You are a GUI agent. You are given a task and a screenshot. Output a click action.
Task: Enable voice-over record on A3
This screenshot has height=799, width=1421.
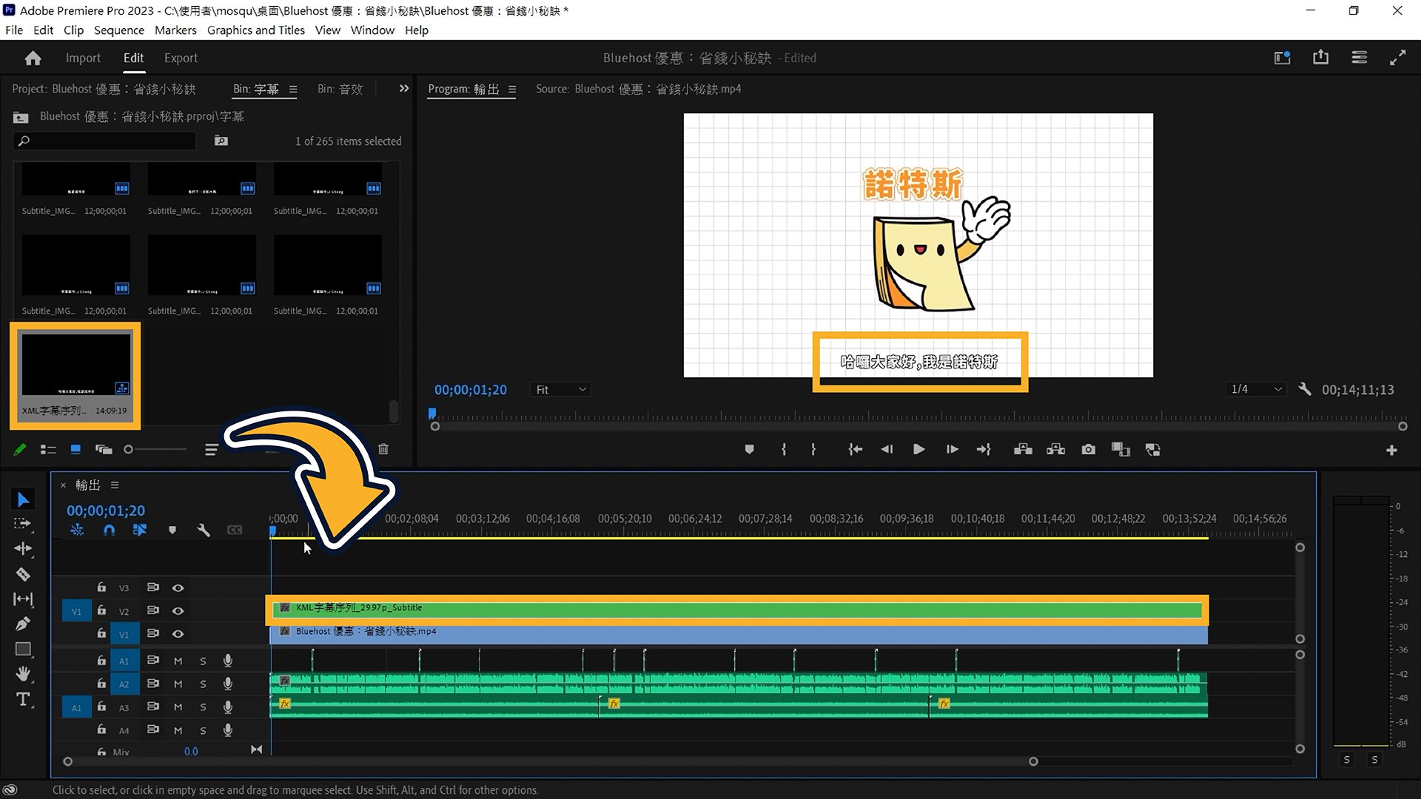click(228, 707)
